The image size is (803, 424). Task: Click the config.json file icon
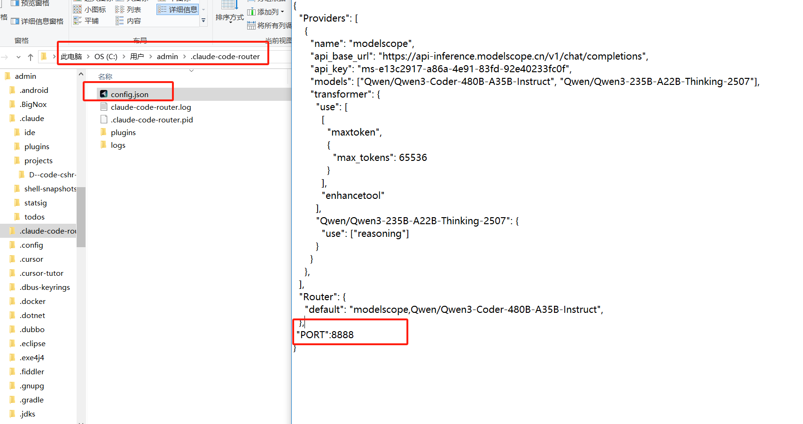coord(104,94)
